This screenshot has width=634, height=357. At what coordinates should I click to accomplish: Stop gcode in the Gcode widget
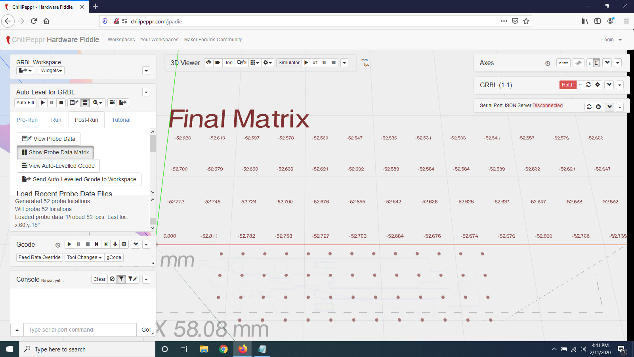coord(88,244)
